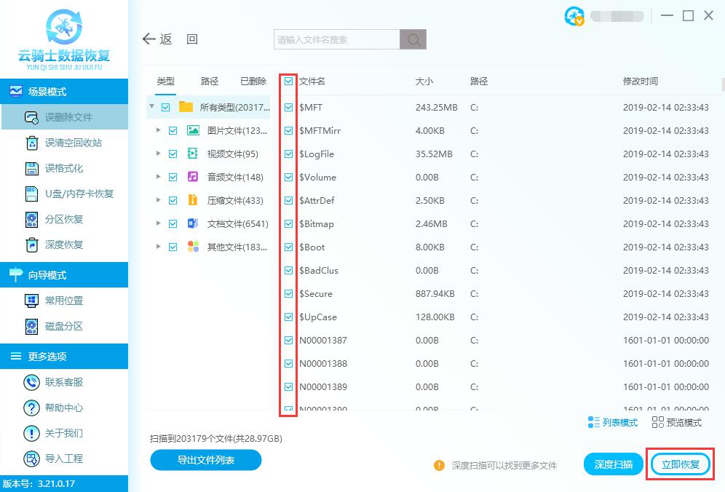Screen dimensions: 725x492
Task: Uncheck the 文档文件 category checkbox
Action: [x=173, y=224]
